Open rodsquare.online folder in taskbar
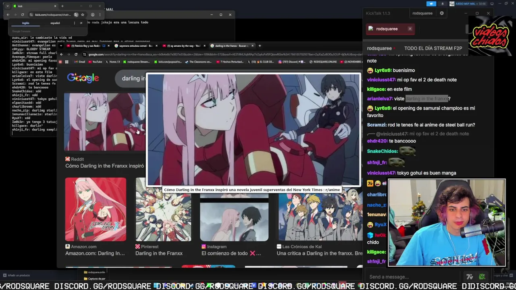 (94, 272)
